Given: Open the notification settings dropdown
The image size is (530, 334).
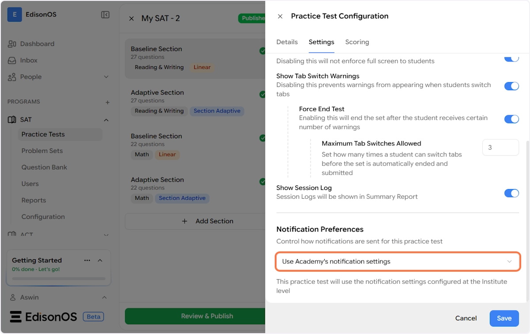Looking at the screenshot, I should pos(397,262).
